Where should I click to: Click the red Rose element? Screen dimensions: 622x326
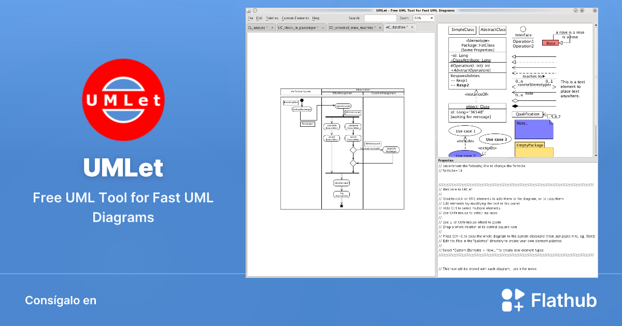tap(550, 43)
